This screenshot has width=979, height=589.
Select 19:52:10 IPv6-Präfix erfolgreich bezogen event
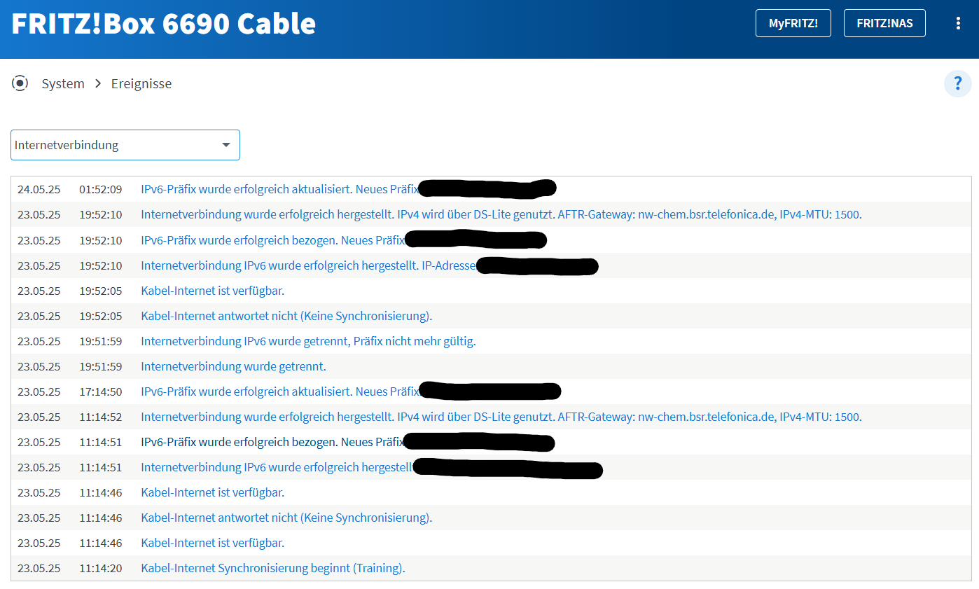pos(273,240)
